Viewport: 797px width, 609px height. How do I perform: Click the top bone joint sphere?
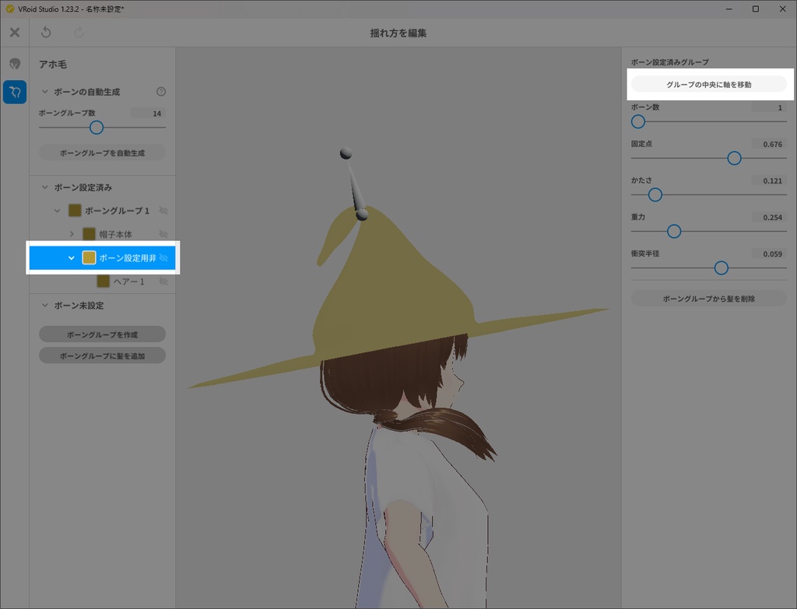(x=346, y=153)
